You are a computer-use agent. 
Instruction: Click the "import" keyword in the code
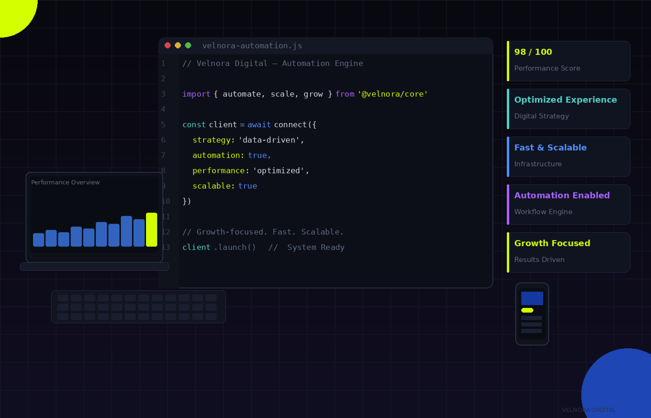coord(196,94)
